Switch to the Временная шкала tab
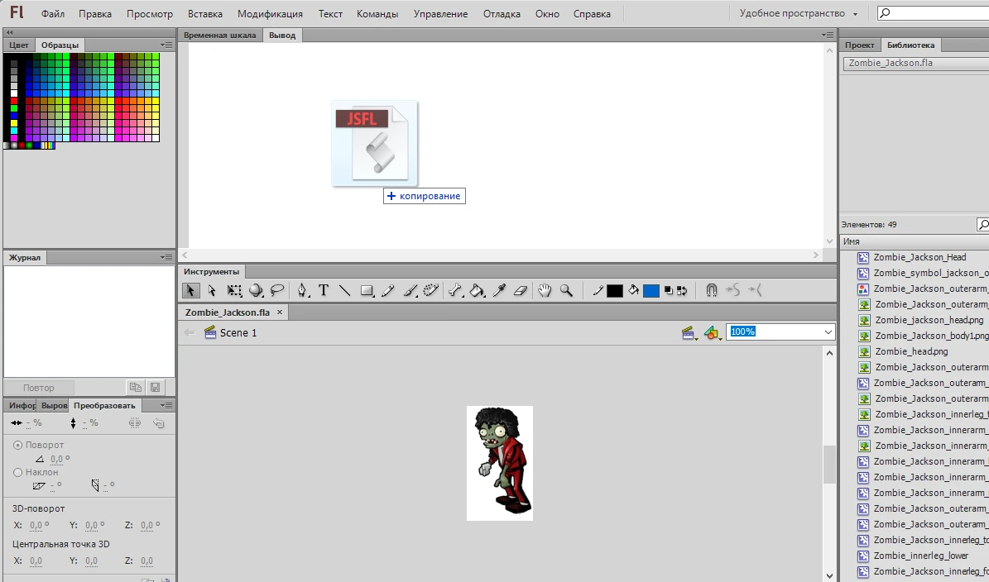Image resolution: width=989 pixels, height=582 pixels. tap(219, 35)
